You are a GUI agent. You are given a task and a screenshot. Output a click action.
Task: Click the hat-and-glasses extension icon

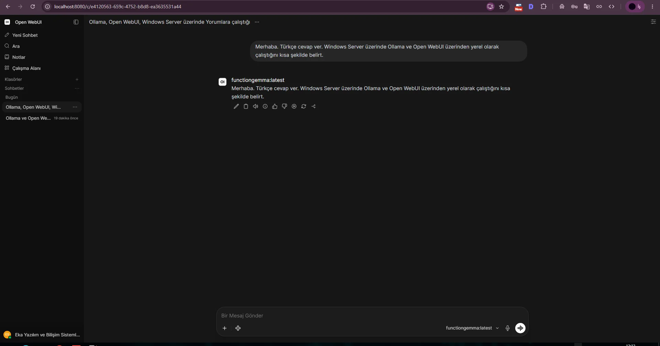tap(562, 7)
